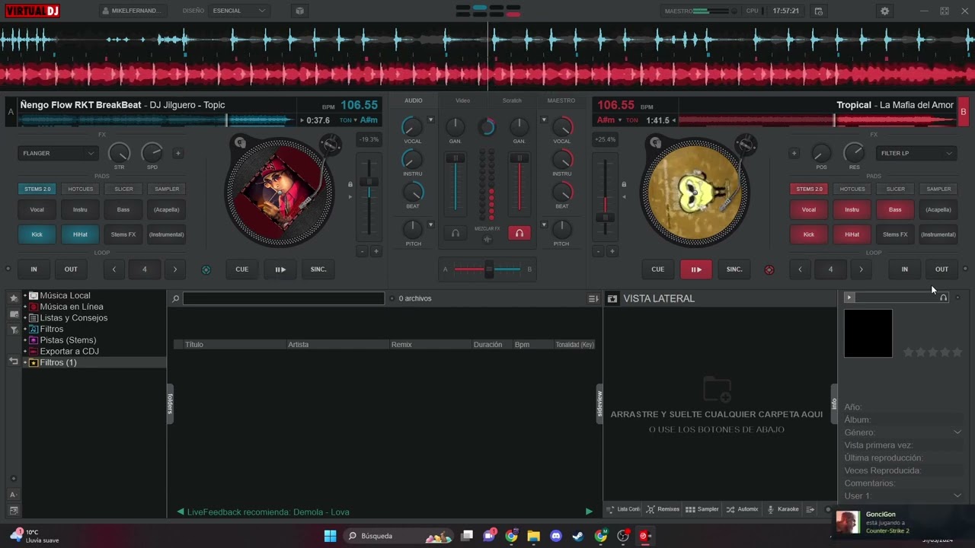The width and height of the screenshot is (975, 548).
Task: Open the Karaoke sideview list
Action: [783, 509]
